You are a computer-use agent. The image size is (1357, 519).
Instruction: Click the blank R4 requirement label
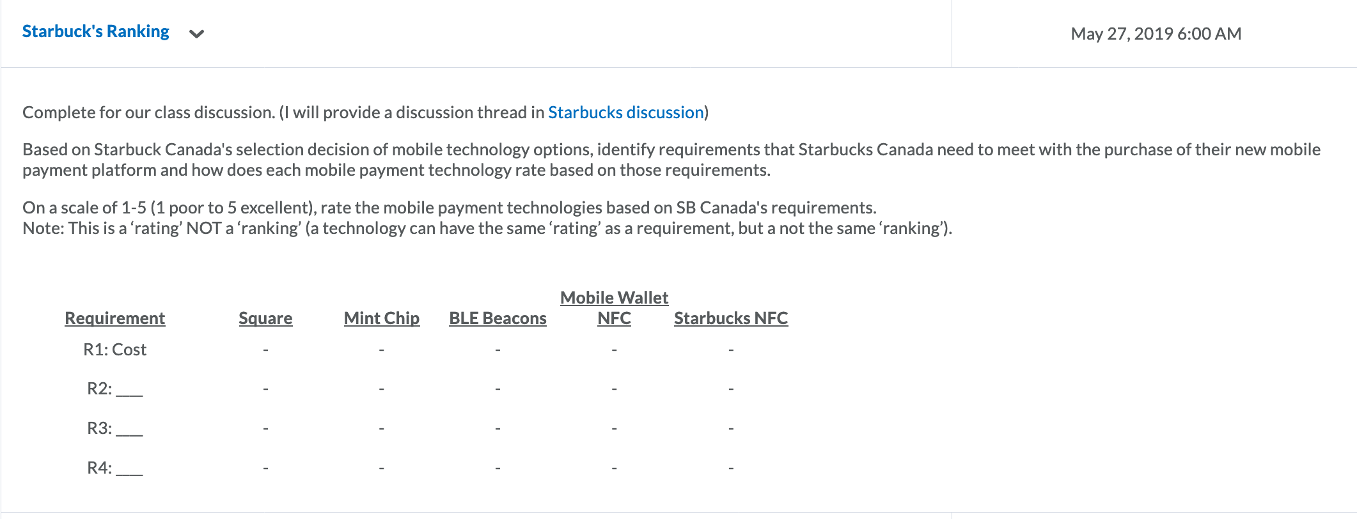click(115, 468)
